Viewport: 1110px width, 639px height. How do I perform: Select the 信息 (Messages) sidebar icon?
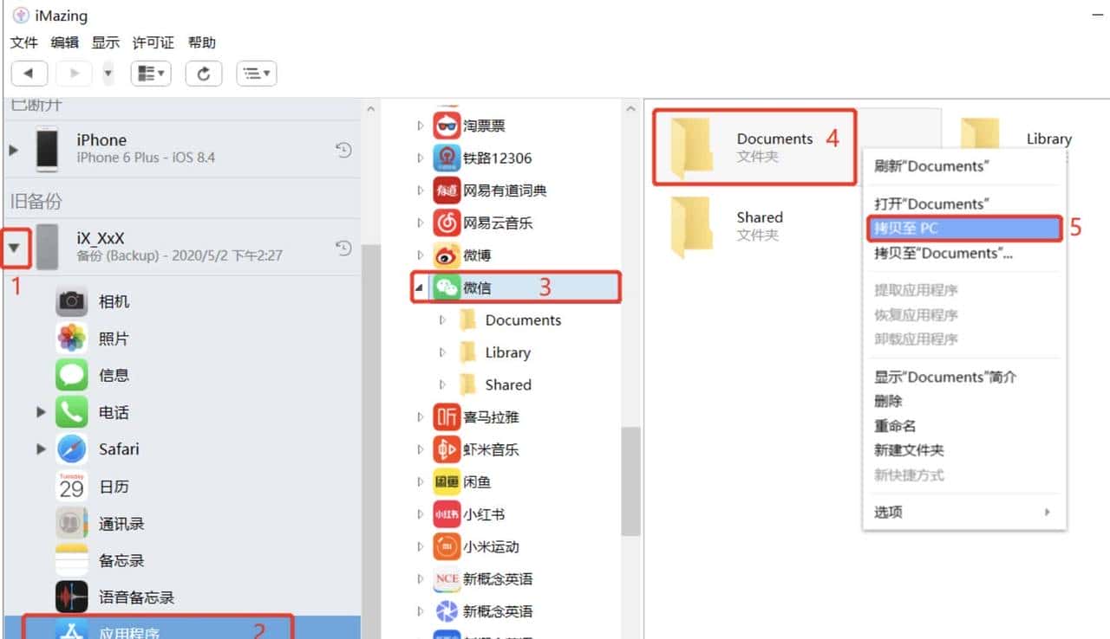coord(70,375)
